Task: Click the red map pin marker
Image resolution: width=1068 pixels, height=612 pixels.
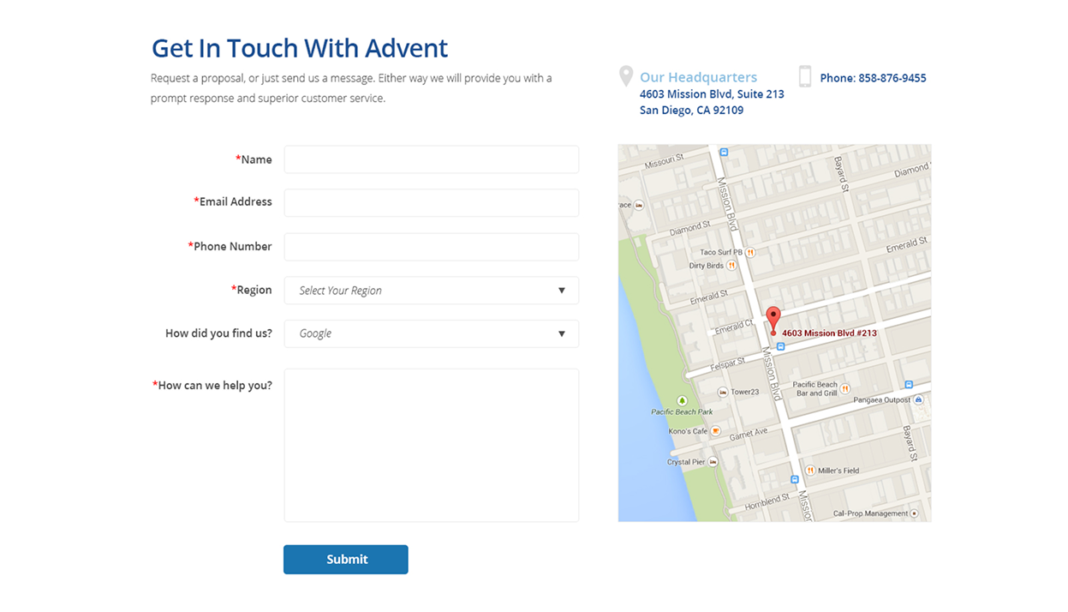Action: point(773,319)
